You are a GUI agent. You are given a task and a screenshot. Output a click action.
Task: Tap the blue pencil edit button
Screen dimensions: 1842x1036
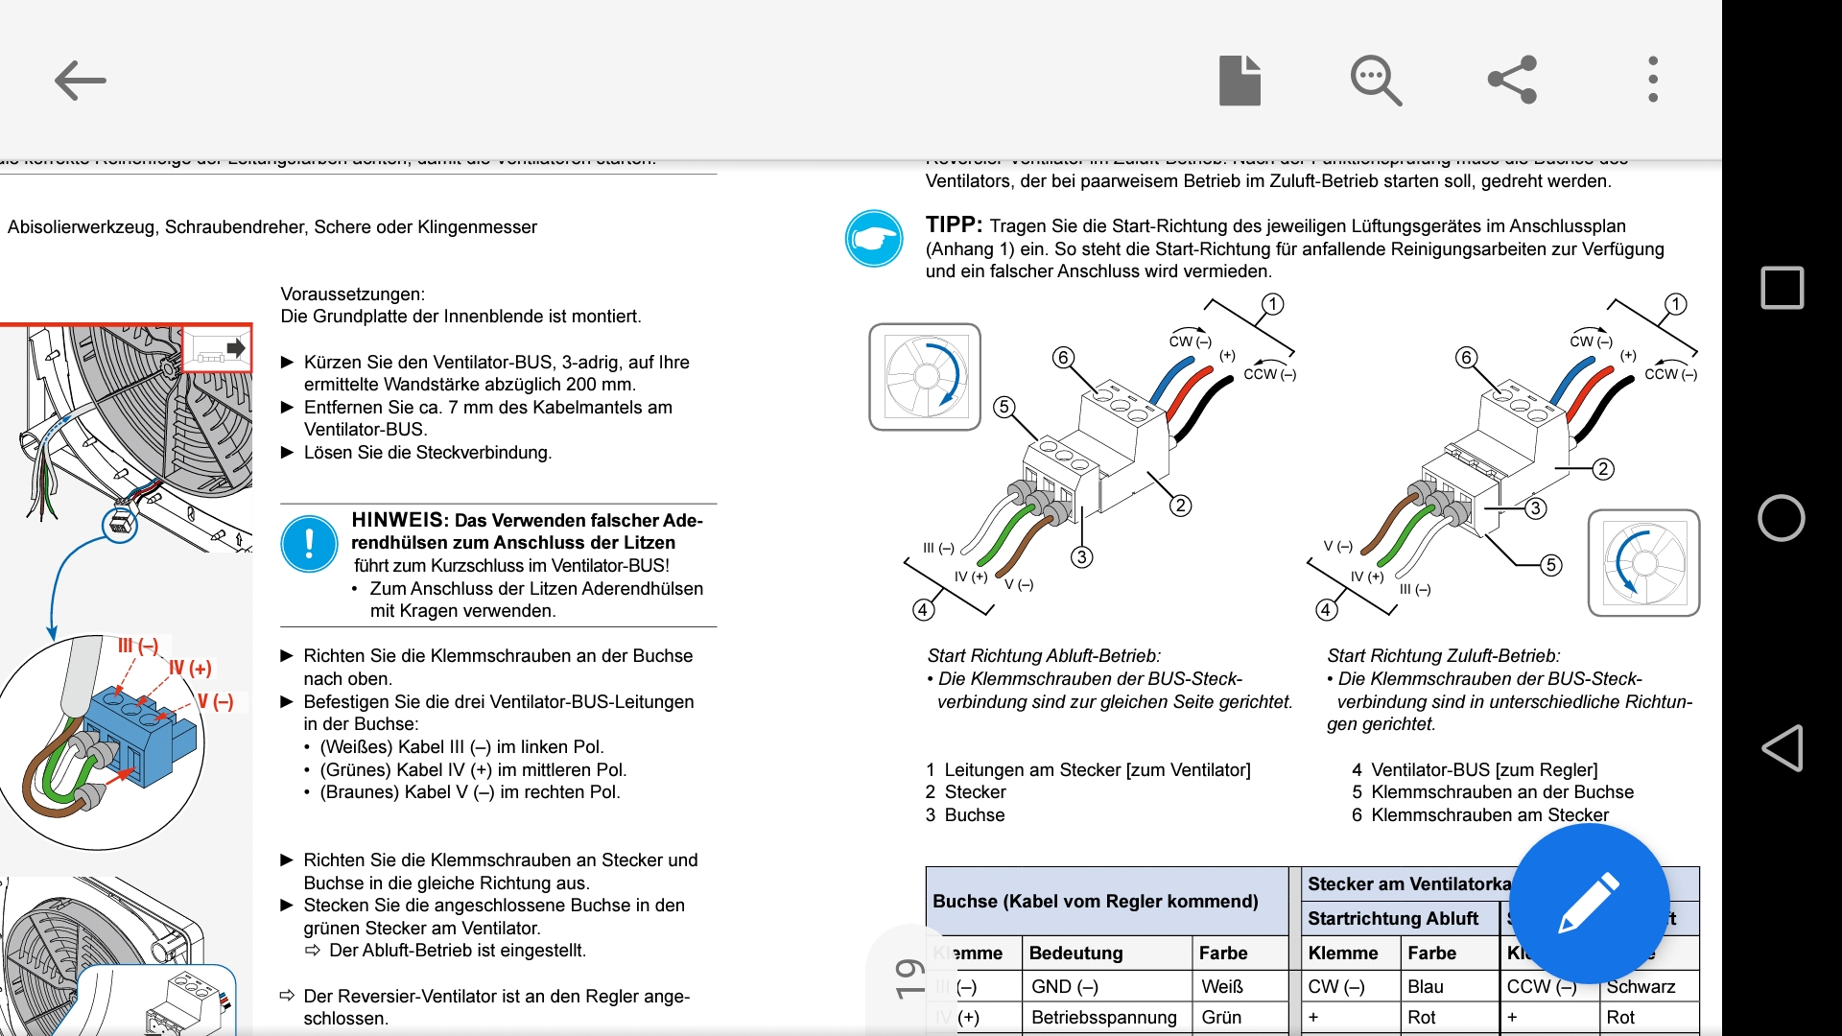1589,903
